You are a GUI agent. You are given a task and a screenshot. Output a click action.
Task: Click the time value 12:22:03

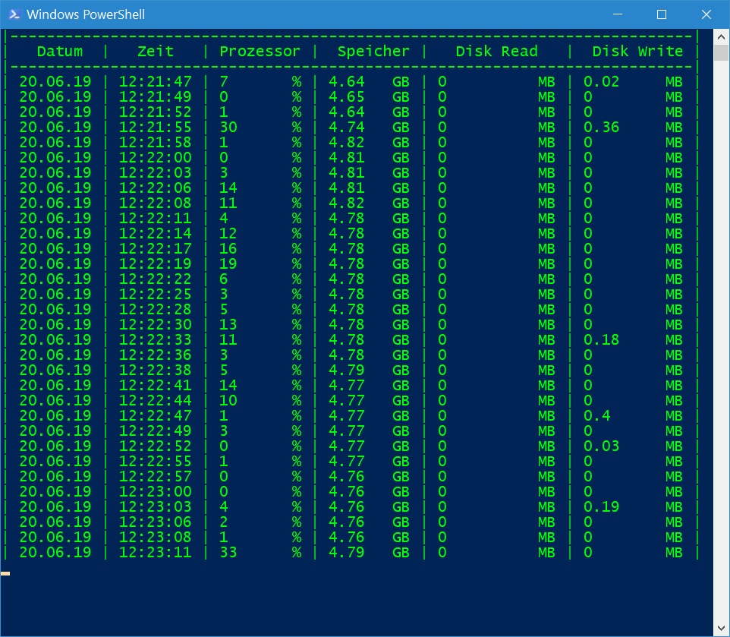coord(155,173)
